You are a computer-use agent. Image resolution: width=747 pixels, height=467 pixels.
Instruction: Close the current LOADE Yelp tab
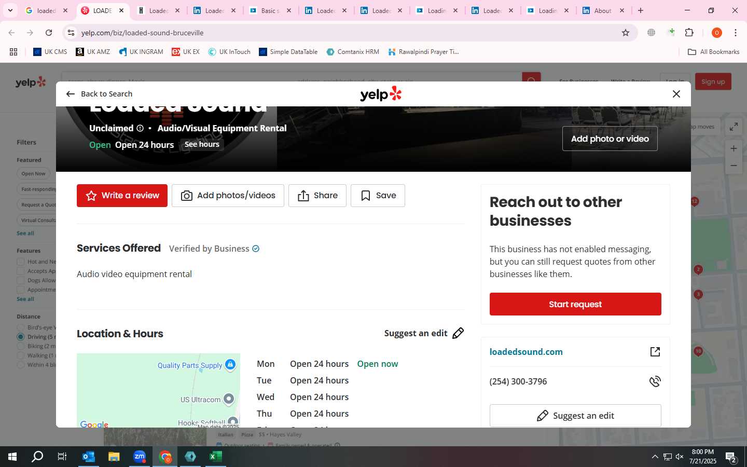tap(121, 10)
